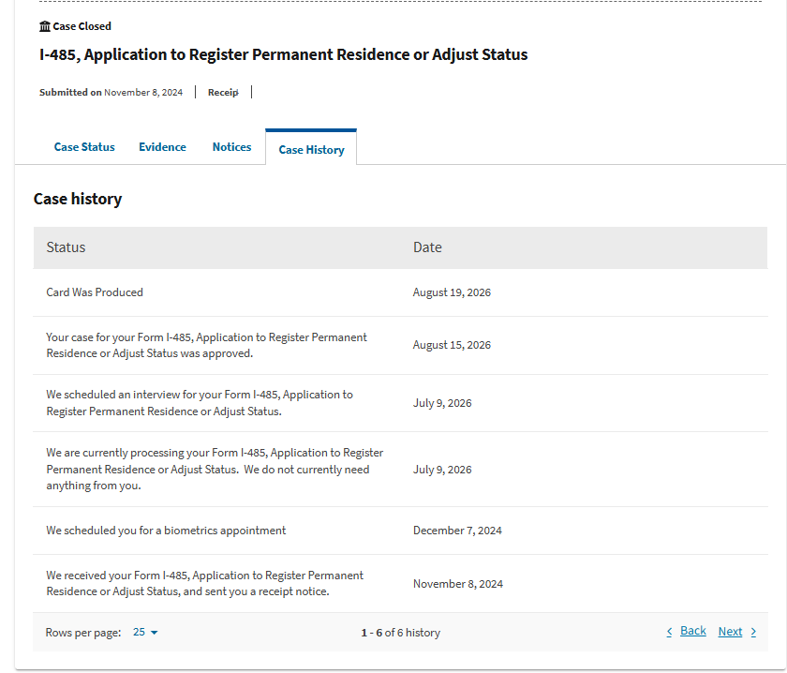Click the I-485 application title heading

[284, 54]
